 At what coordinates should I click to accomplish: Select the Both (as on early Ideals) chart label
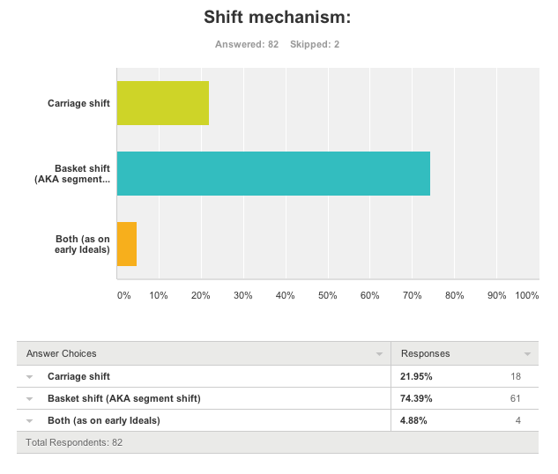tap(82, 244)
